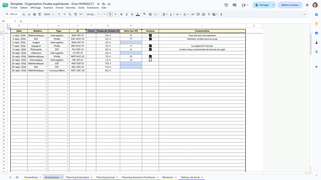Click the Move to folder icon
The width and height of the screenshot is (321, 180).
click(104, 4)
